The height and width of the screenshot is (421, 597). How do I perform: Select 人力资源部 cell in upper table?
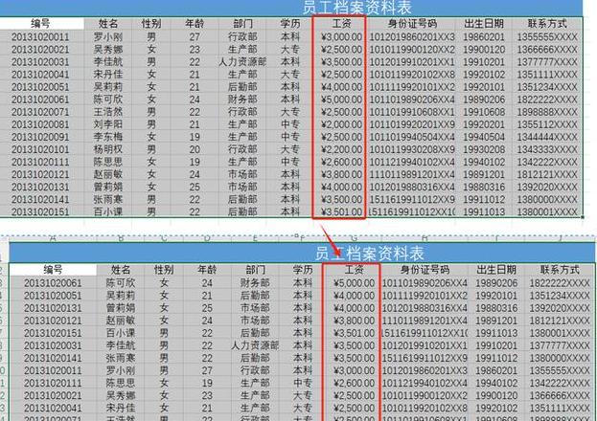coord(242,61)
